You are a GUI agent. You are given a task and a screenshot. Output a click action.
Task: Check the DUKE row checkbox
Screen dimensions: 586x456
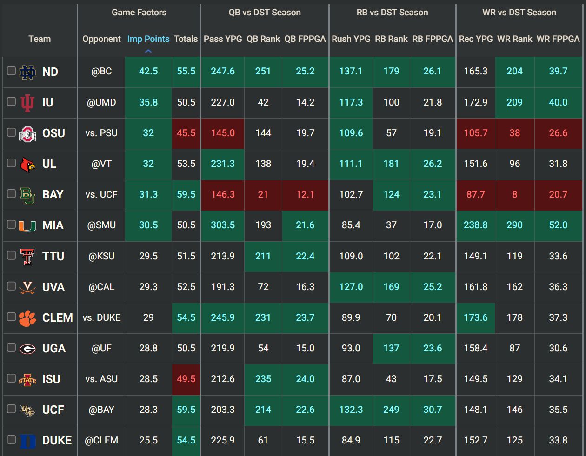[11, 439]
